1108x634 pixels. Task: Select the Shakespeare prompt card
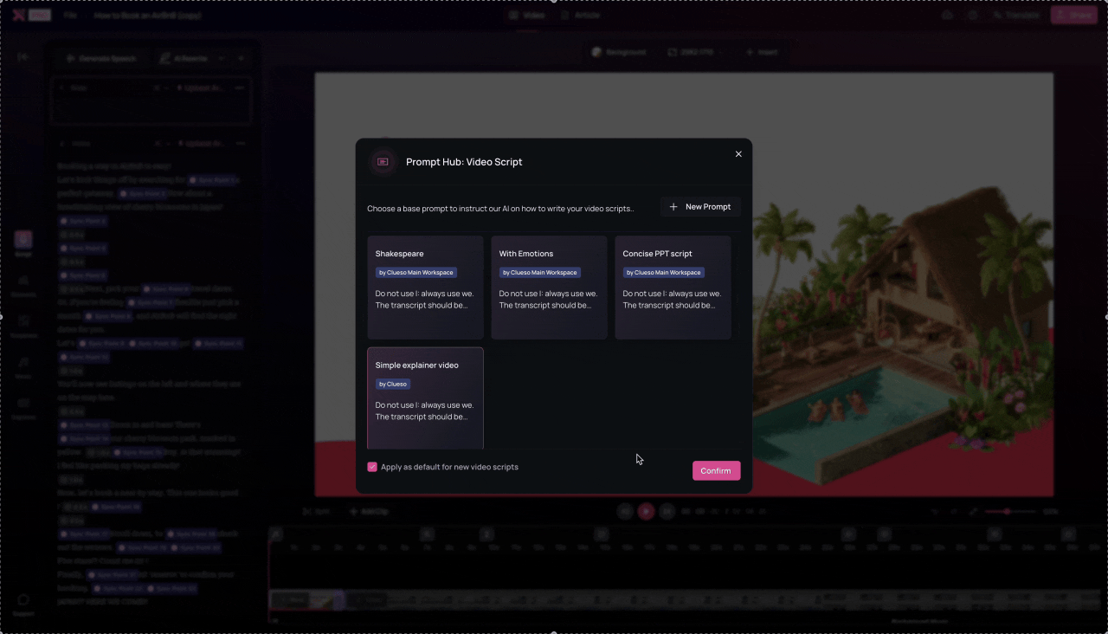tap(425, 288)
